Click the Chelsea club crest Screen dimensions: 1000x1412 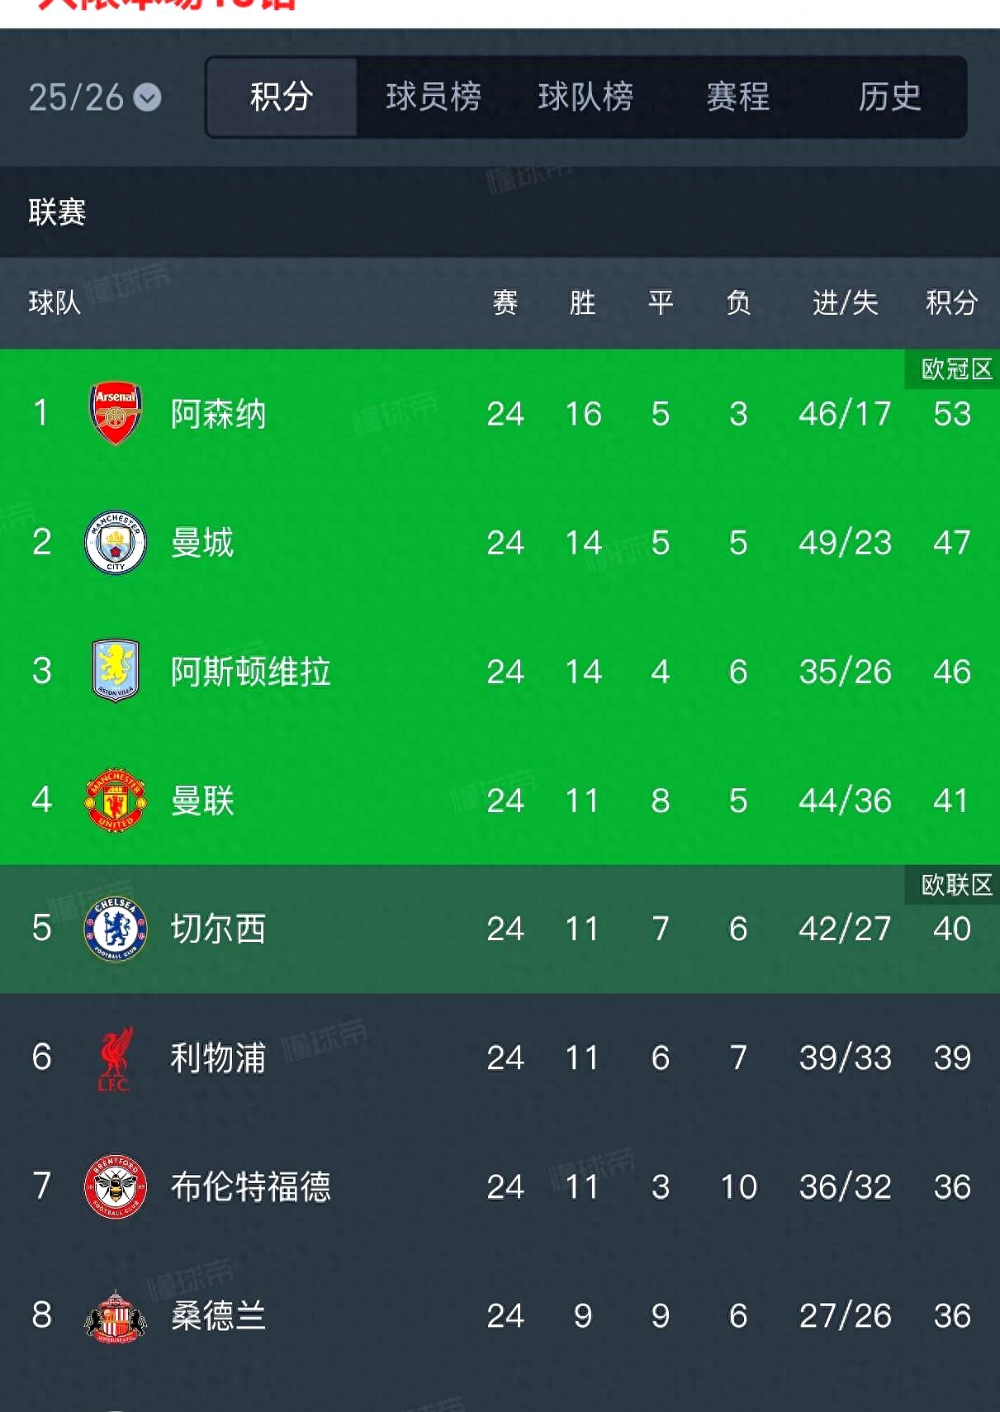coord(116,929)
